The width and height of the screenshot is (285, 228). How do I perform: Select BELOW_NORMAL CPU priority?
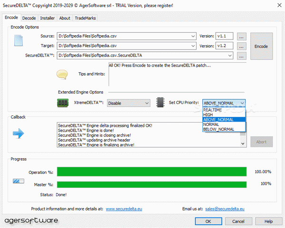coord(224,129)
